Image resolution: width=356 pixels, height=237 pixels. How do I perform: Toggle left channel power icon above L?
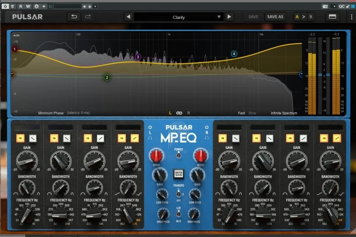pyautogui.click(x=150, y=127)
